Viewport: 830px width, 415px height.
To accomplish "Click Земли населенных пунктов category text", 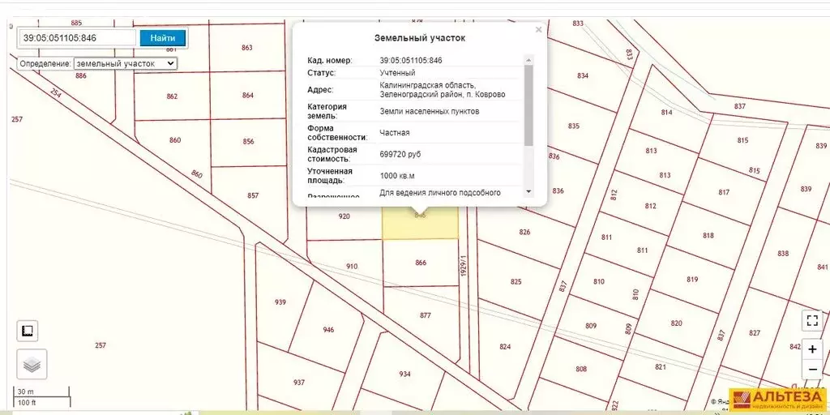I will coord(430,112).
